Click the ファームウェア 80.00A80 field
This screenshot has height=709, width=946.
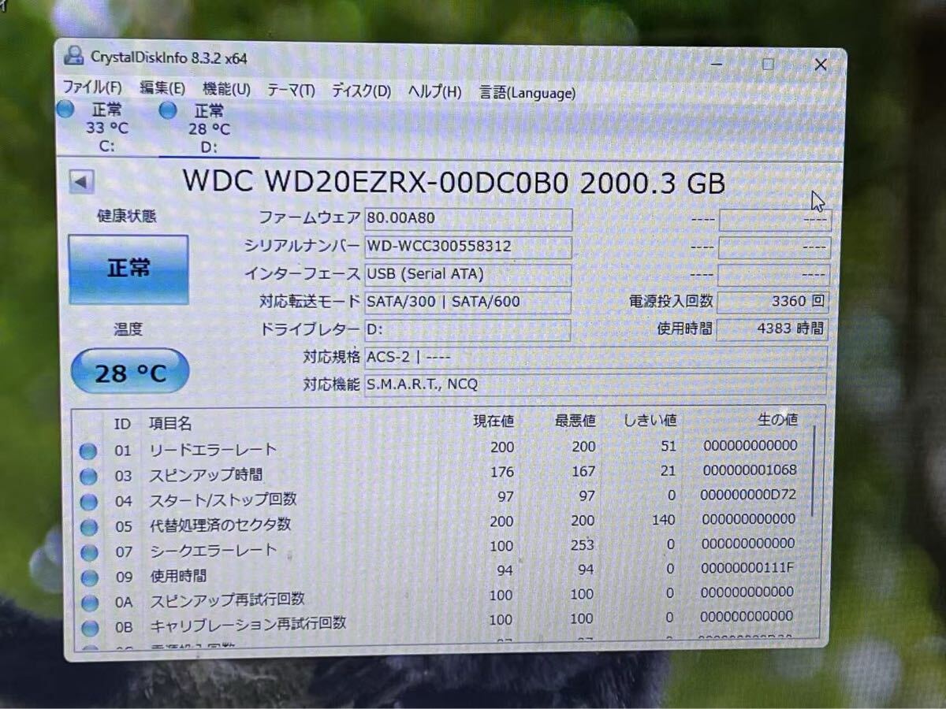(x=468, y=218)
